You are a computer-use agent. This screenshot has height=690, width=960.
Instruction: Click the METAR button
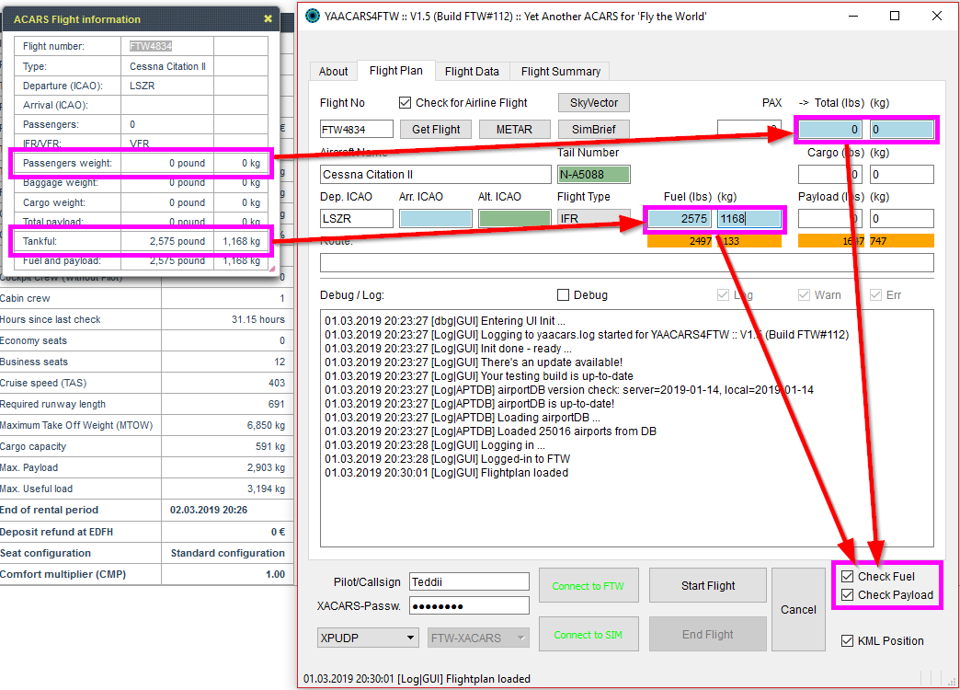tap(514, 130)
